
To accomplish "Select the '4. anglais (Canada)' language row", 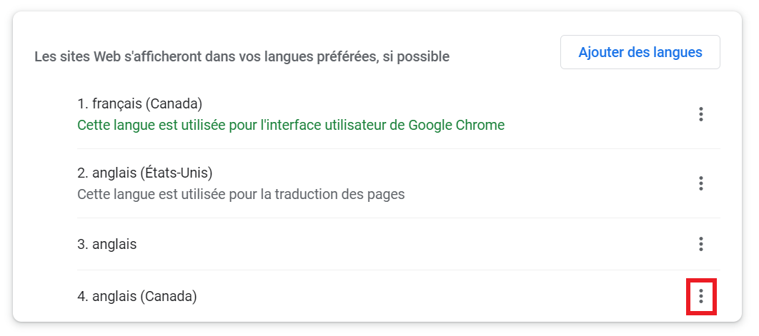I will pyautogui.click(x=137, y=295).
